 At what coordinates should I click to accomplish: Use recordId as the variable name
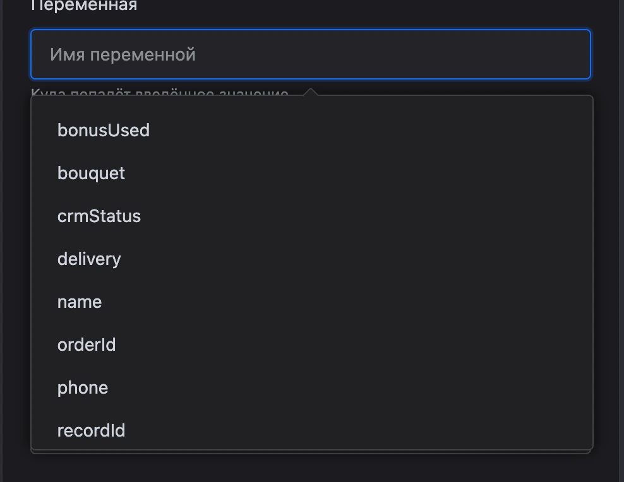point(311,430)
